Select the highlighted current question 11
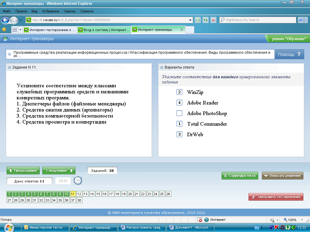The image size is (310, 232). (x=73, y=194)
